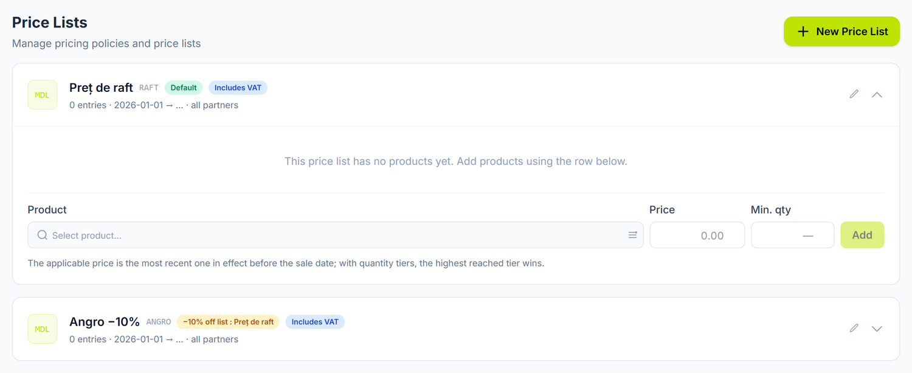912x373 pixels.
Task: Click Includes VAT badge on Angro −10%
Action: tap(315, 322)
